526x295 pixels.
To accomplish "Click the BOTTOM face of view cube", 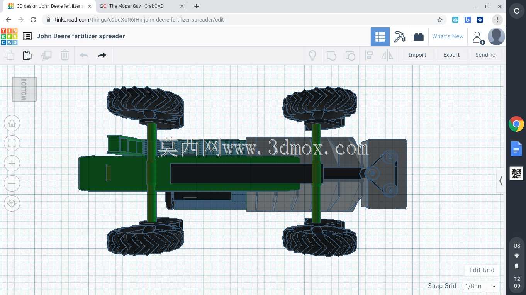I will point(24,89).
